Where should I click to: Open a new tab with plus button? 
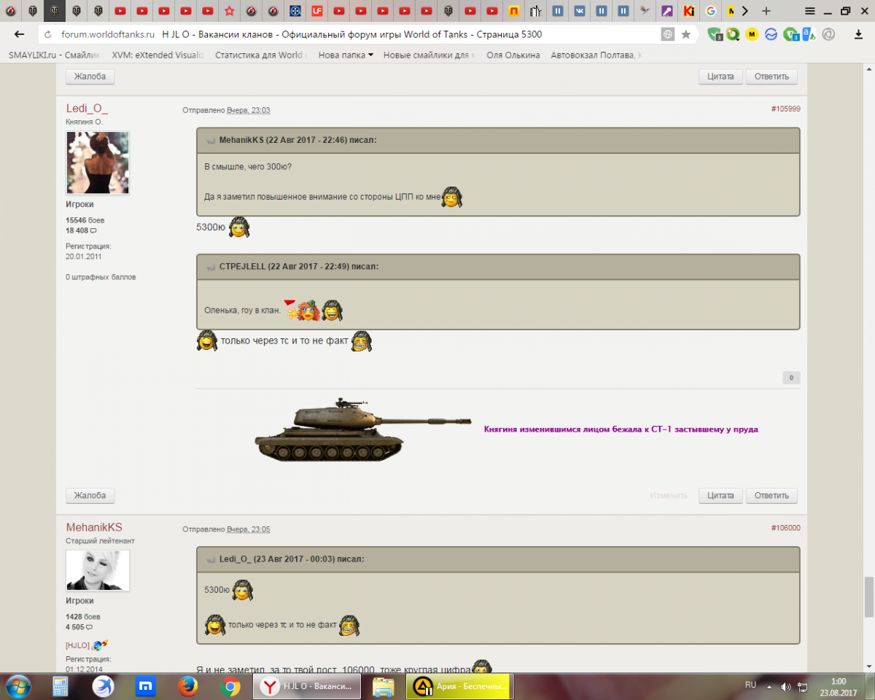click(x=766, y=11)
